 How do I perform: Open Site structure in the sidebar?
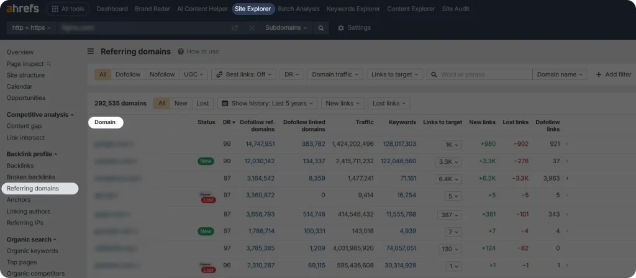pos(25,75)
